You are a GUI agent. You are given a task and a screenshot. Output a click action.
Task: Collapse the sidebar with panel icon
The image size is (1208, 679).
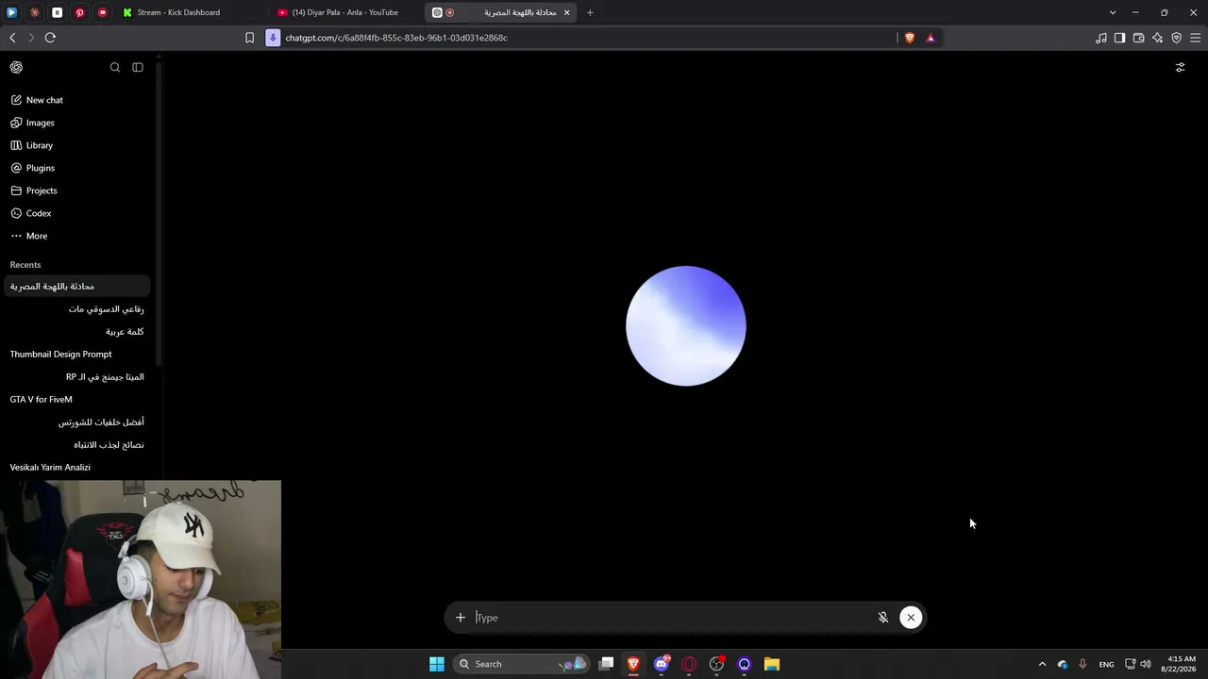(x=138, y=67)
